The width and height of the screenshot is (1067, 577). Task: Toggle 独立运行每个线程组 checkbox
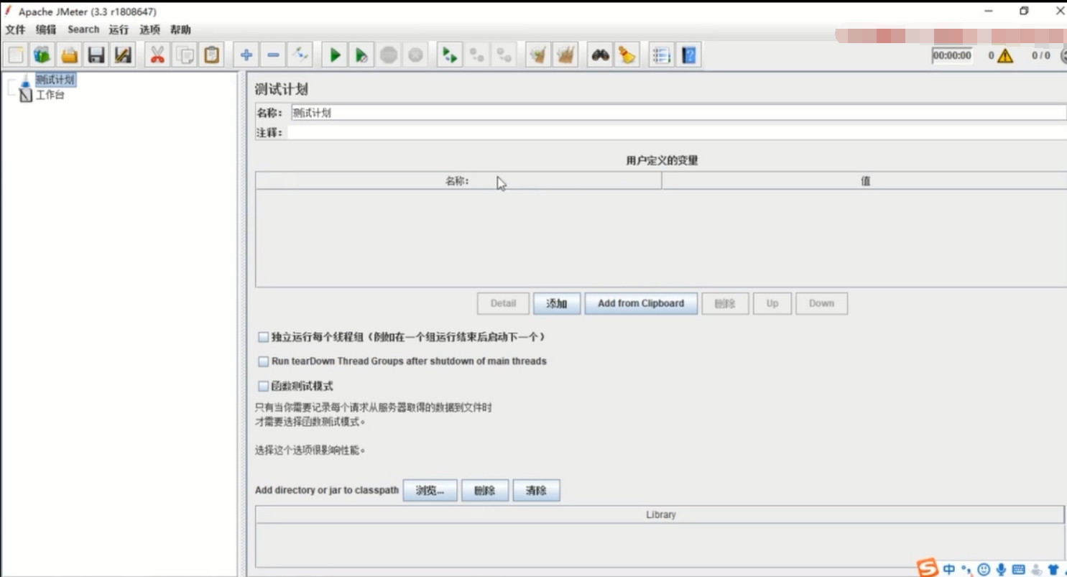[264, 337]
